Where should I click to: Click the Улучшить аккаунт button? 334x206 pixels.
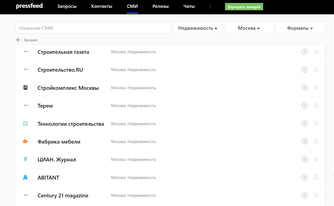[x=244, y=7]
